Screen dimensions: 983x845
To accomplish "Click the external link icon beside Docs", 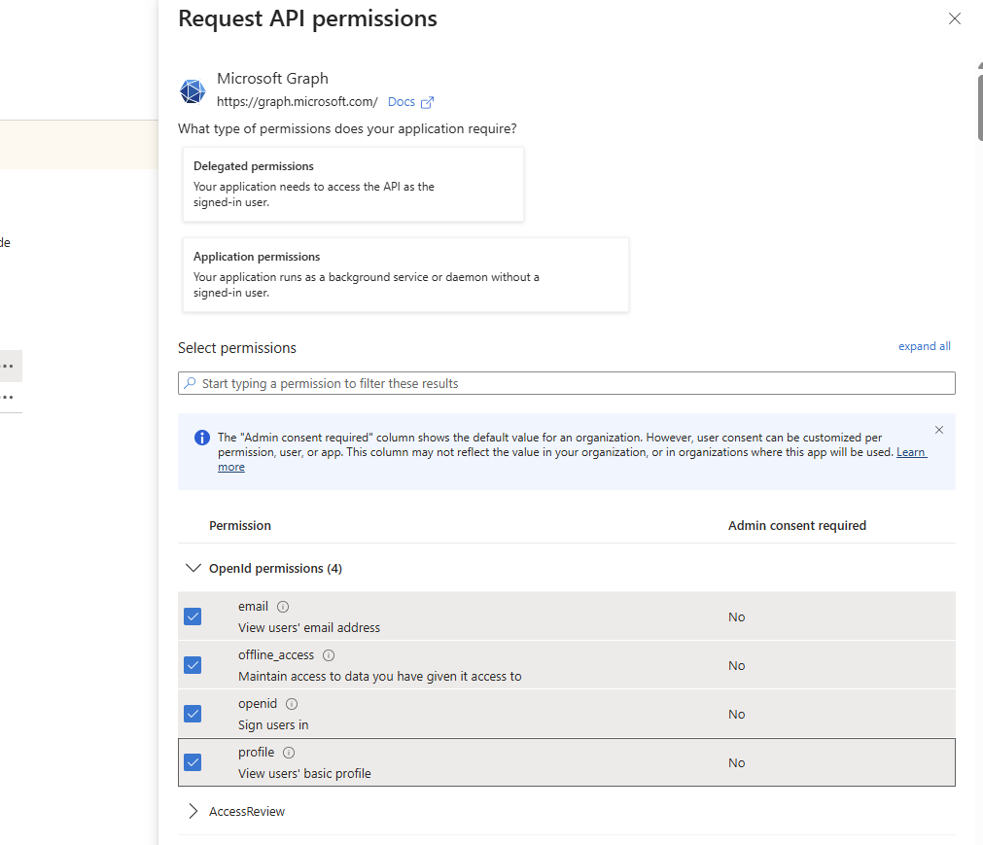I will tap(427, 102).
